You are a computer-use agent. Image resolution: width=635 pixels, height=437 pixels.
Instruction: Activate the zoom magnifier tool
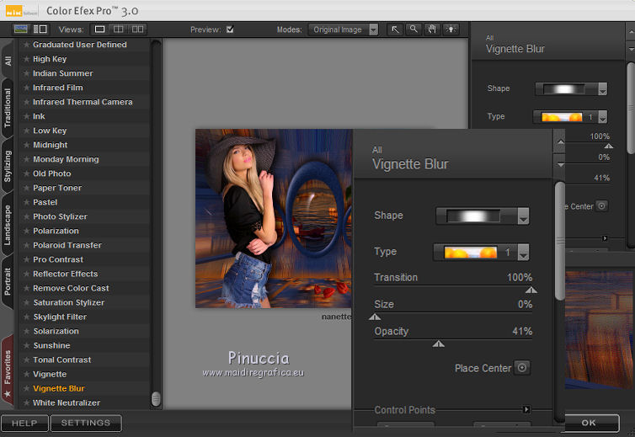[x=414, y=29]
